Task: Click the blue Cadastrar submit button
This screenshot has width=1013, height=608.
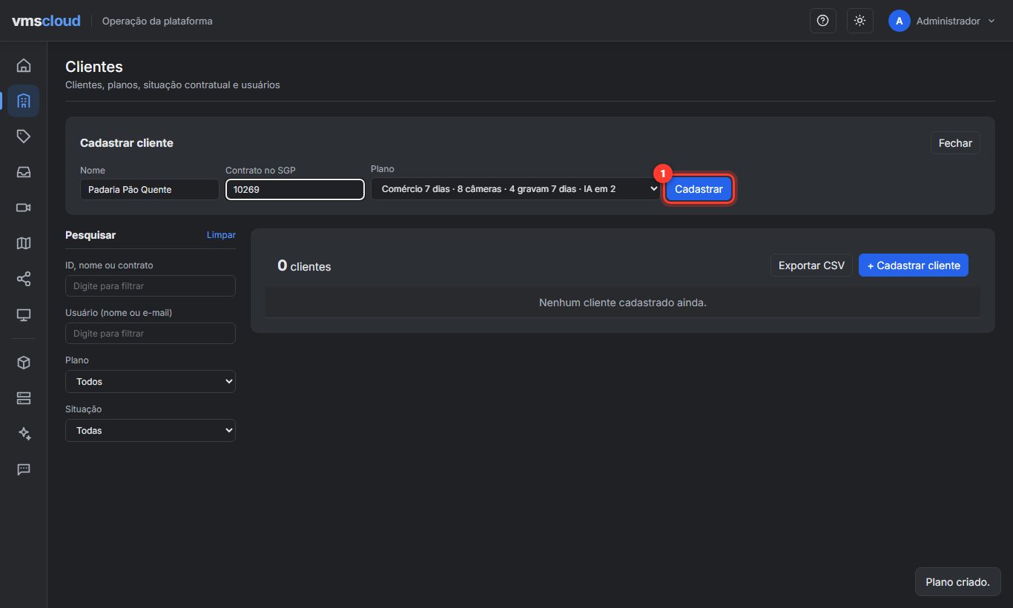Action: (699, 189)
